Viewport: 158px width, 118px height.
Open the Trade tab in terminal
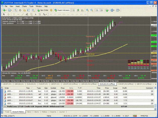click(7, 112)
